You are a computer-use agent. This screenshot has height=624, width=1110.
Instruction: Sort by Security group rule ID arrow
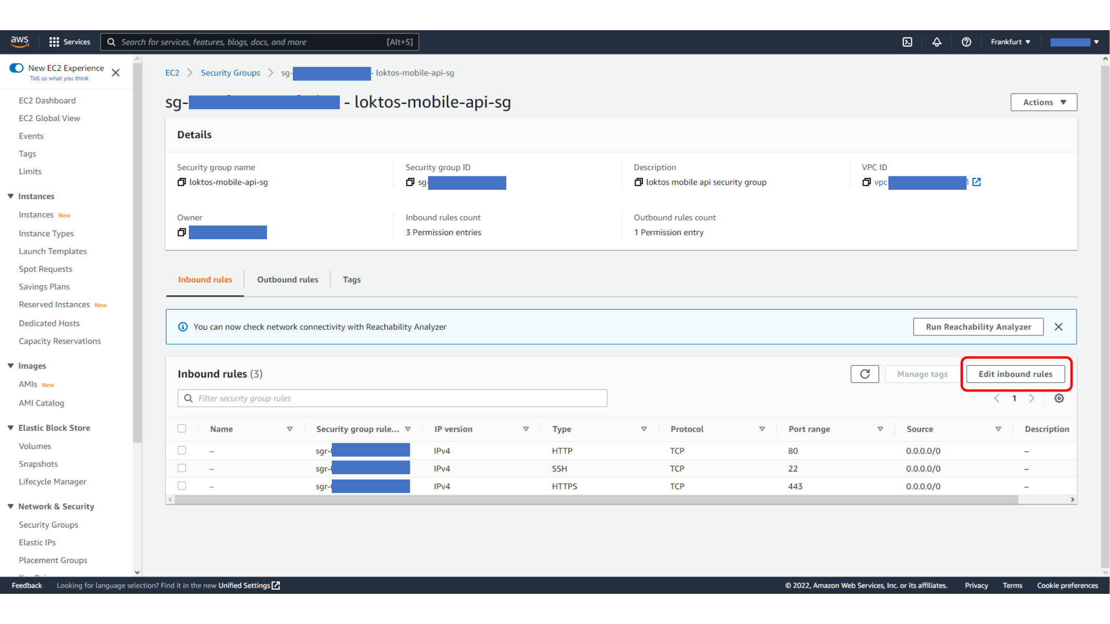pos(408,429)
